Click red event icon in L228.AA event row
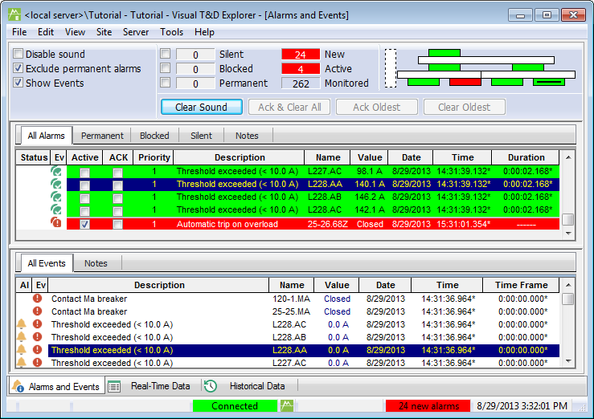This screenshot has height=419, width=594. (37, 350)
